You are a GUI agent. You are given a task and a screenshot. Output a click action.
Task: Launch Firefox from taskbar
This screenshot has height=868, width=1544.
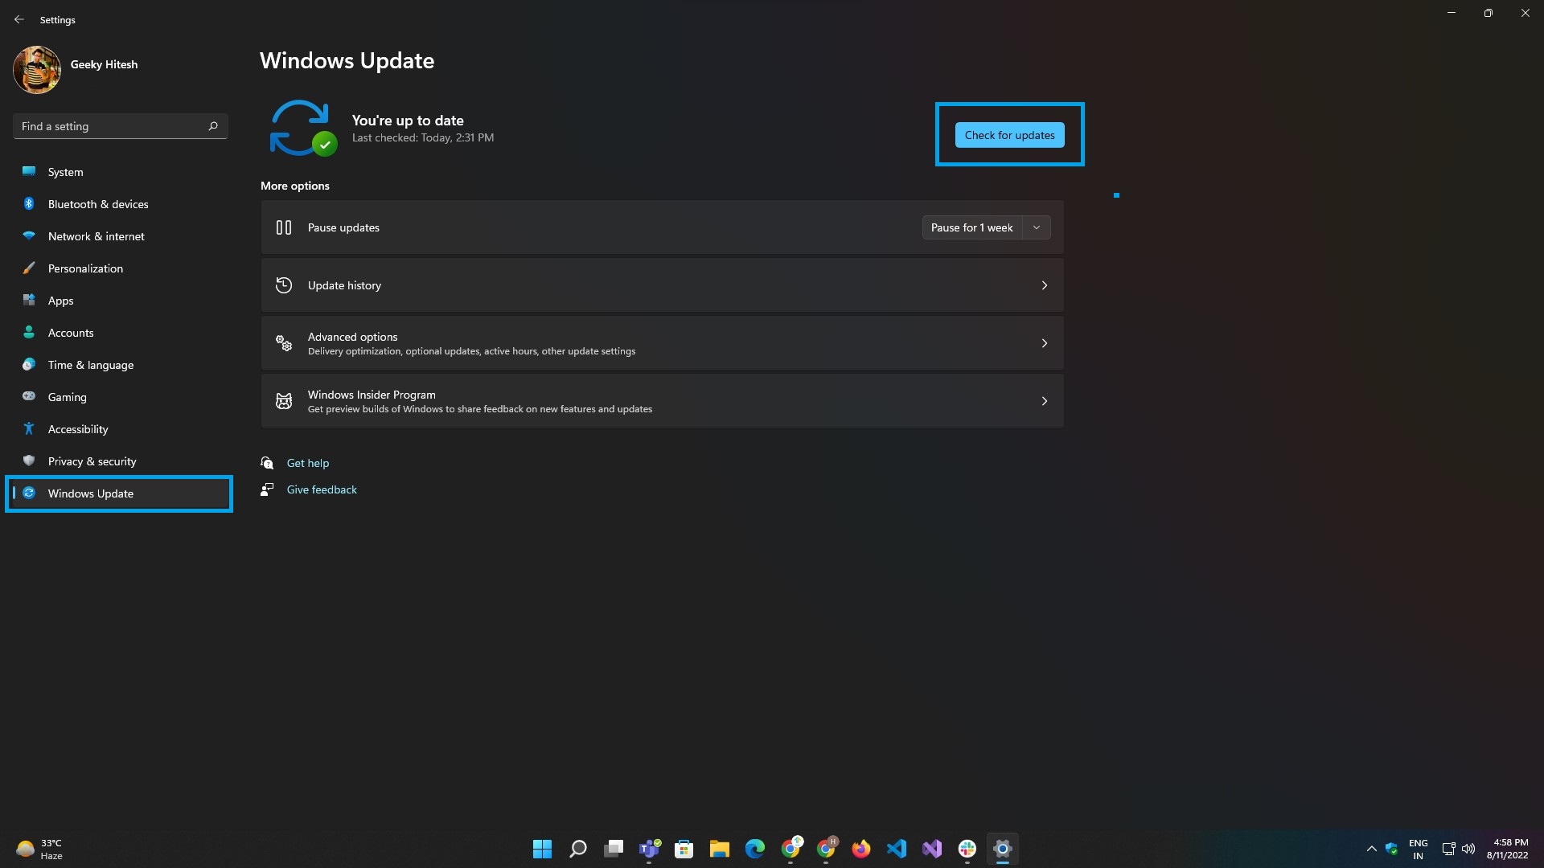pyautogui.click(x=861, y=849)
